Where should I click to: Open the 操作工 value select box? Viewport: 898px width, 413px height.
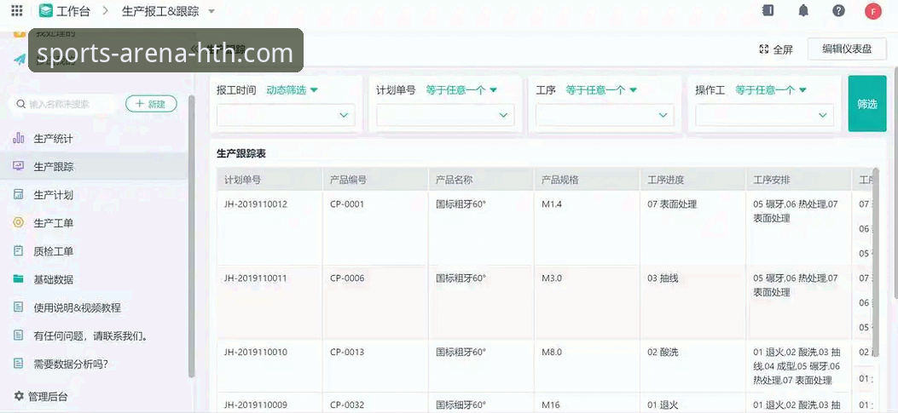point(765,115)
